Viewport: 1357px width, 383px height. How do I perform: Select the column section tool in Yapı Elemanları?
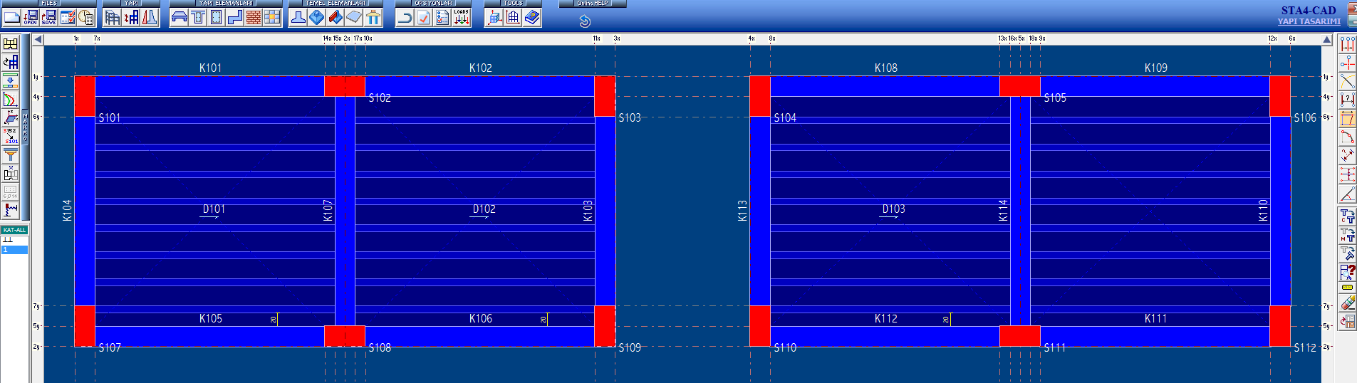(x=217, y=17)
